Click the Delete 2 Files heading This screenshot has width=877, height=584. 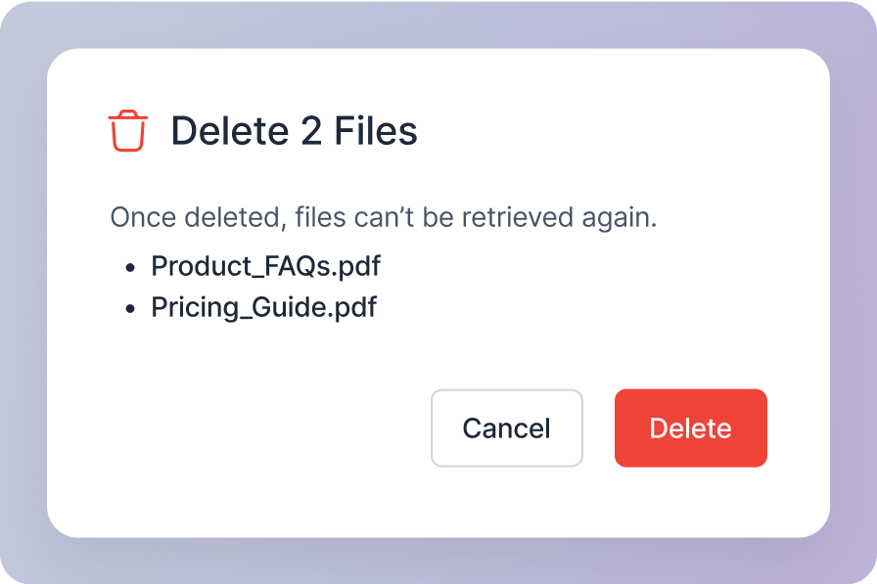click(295, 131)
